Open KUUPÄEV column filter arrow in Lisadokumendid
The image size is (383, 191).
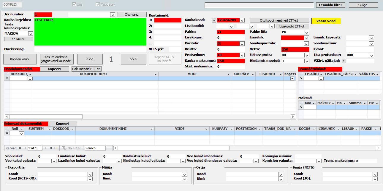[x=253, y=74]
